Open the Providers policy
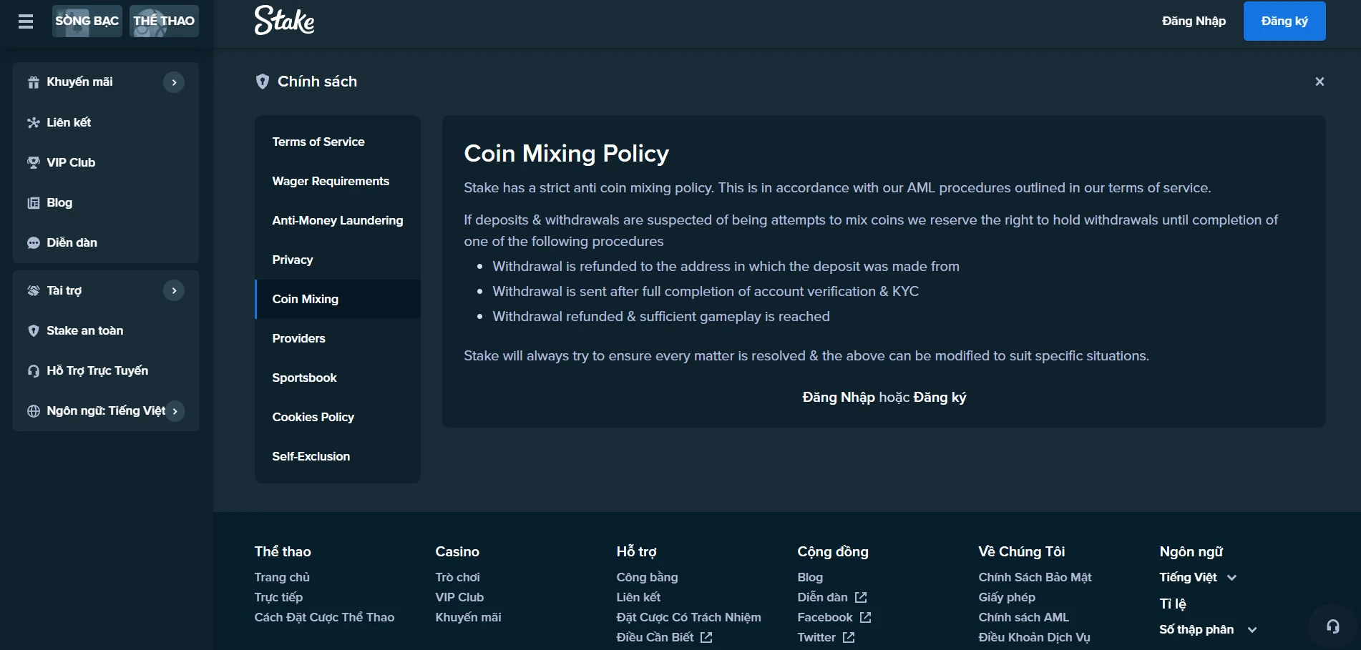Screen dimensions: 1361x650 pos(338,338)
